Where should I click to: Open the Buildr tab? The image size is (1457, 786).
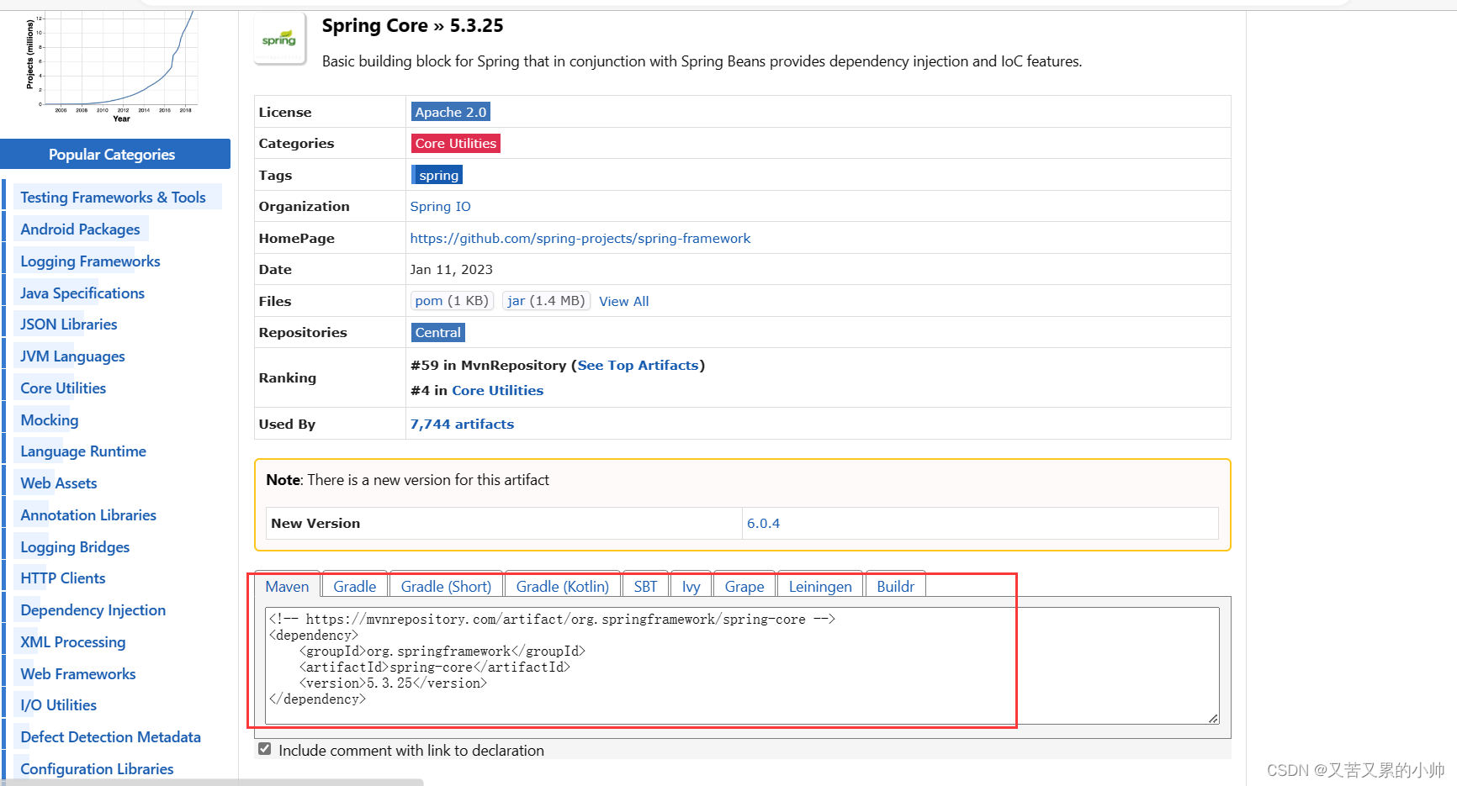[x=895, y=586]
